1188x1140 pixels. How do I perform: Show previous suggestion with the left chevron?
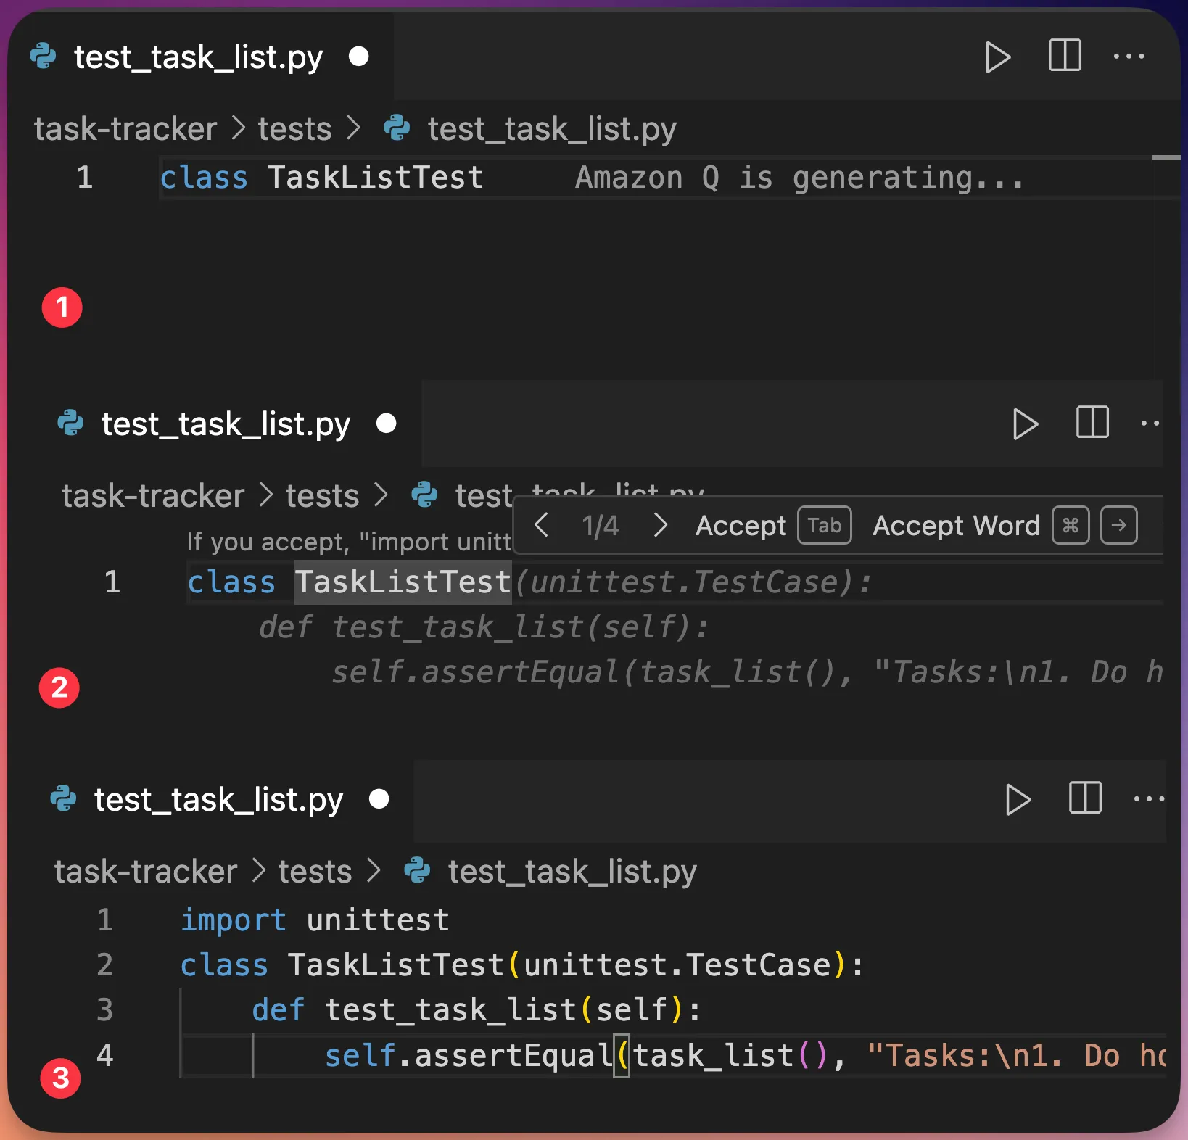click(x=541, y=524)
